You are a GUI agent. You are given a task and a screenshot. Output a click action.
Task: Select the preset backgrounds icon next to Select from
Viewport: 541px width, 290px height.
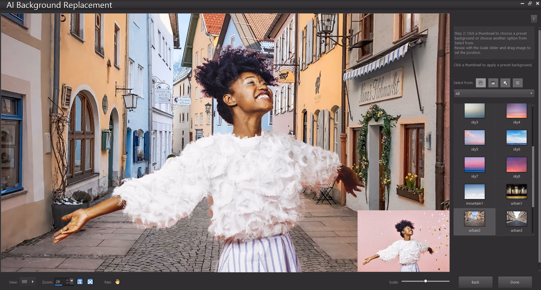point(481,83)
